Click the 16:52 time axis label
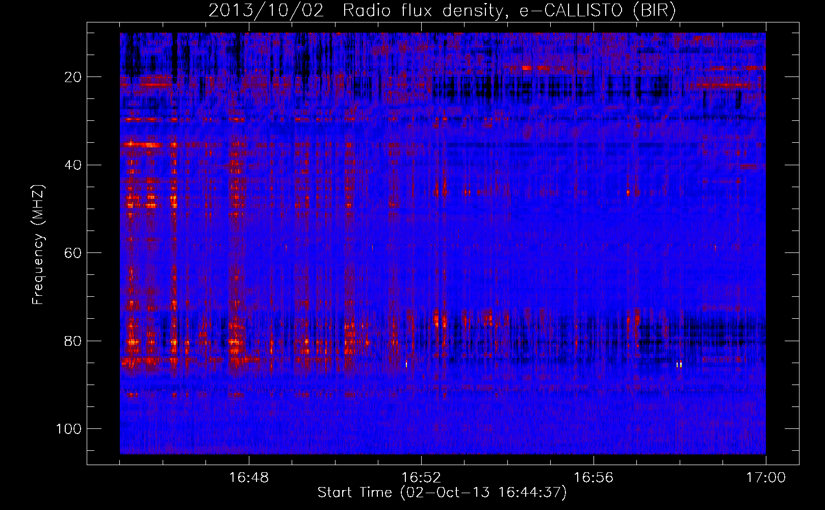Screen dimensions: 825x510 click(421, 478)
